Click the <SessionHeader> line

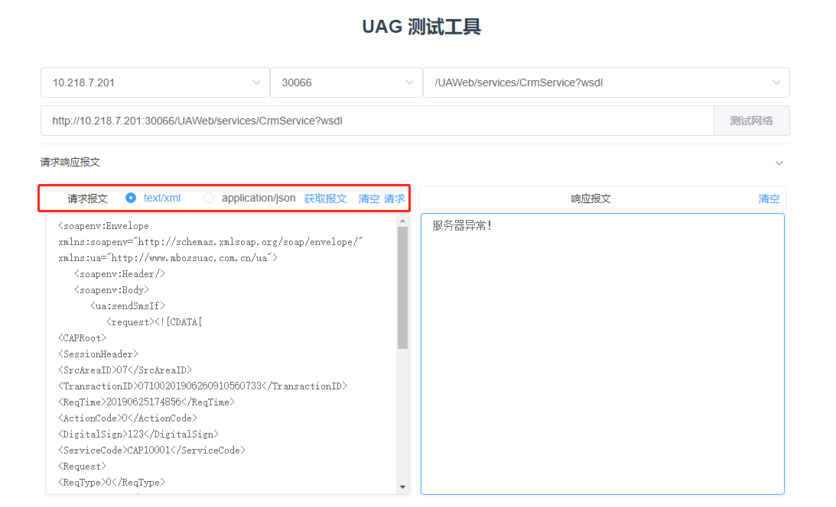pos(98,354)
